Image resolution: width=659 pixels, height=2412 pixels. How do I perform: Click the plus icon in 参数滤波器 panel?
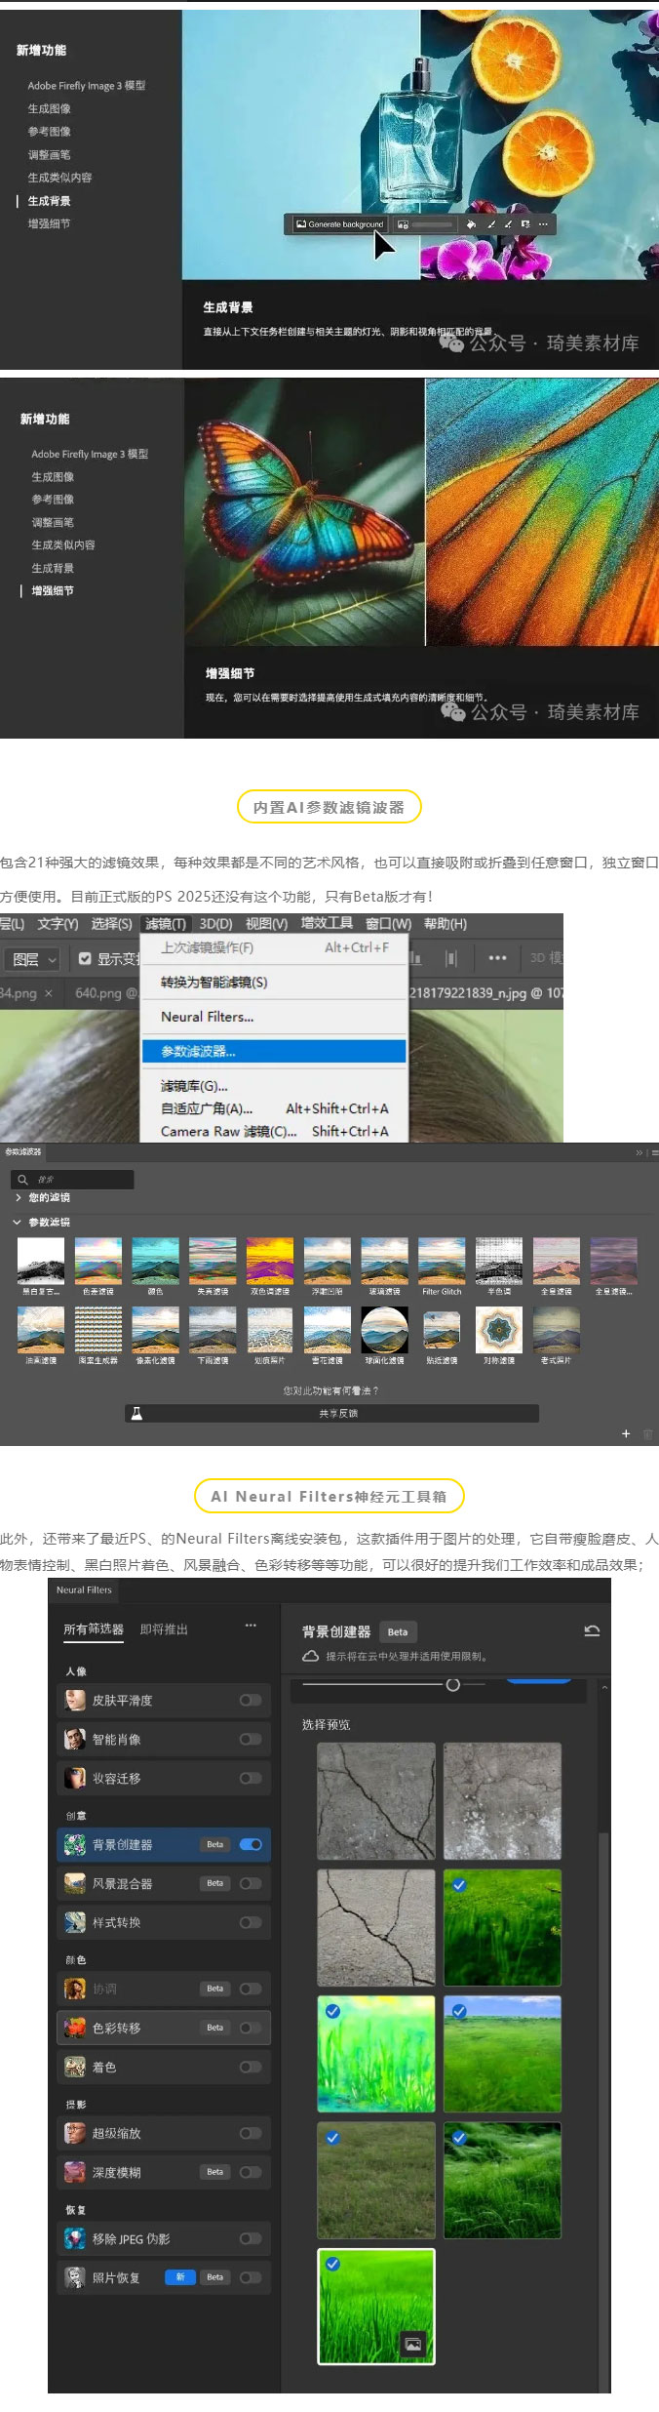pyautogui.click(x=626, y=1433)
